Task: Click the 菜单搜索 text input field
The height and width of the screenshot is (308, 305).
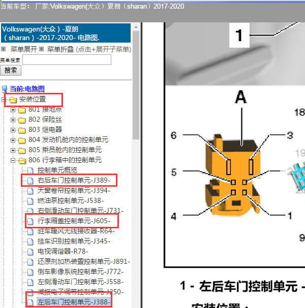Action: [x=67, y=60]
